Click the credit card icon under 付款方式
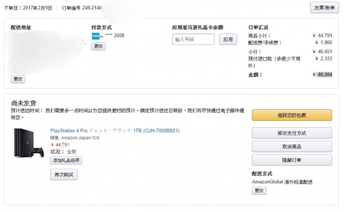 click(97, 36)
